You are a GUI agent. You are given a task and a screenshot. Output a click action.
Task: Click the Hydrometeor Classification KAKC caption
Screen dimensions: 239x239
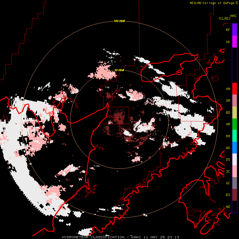tap(121, 237)
